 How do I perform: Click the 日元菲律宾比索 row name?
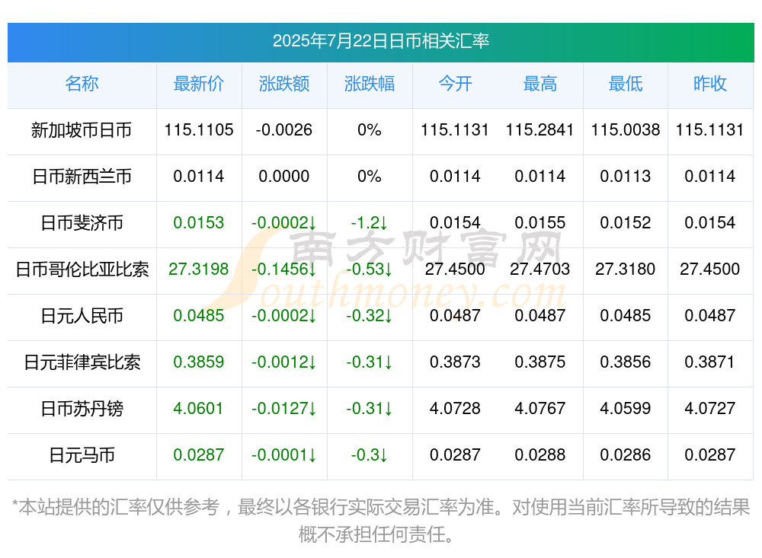82,362
